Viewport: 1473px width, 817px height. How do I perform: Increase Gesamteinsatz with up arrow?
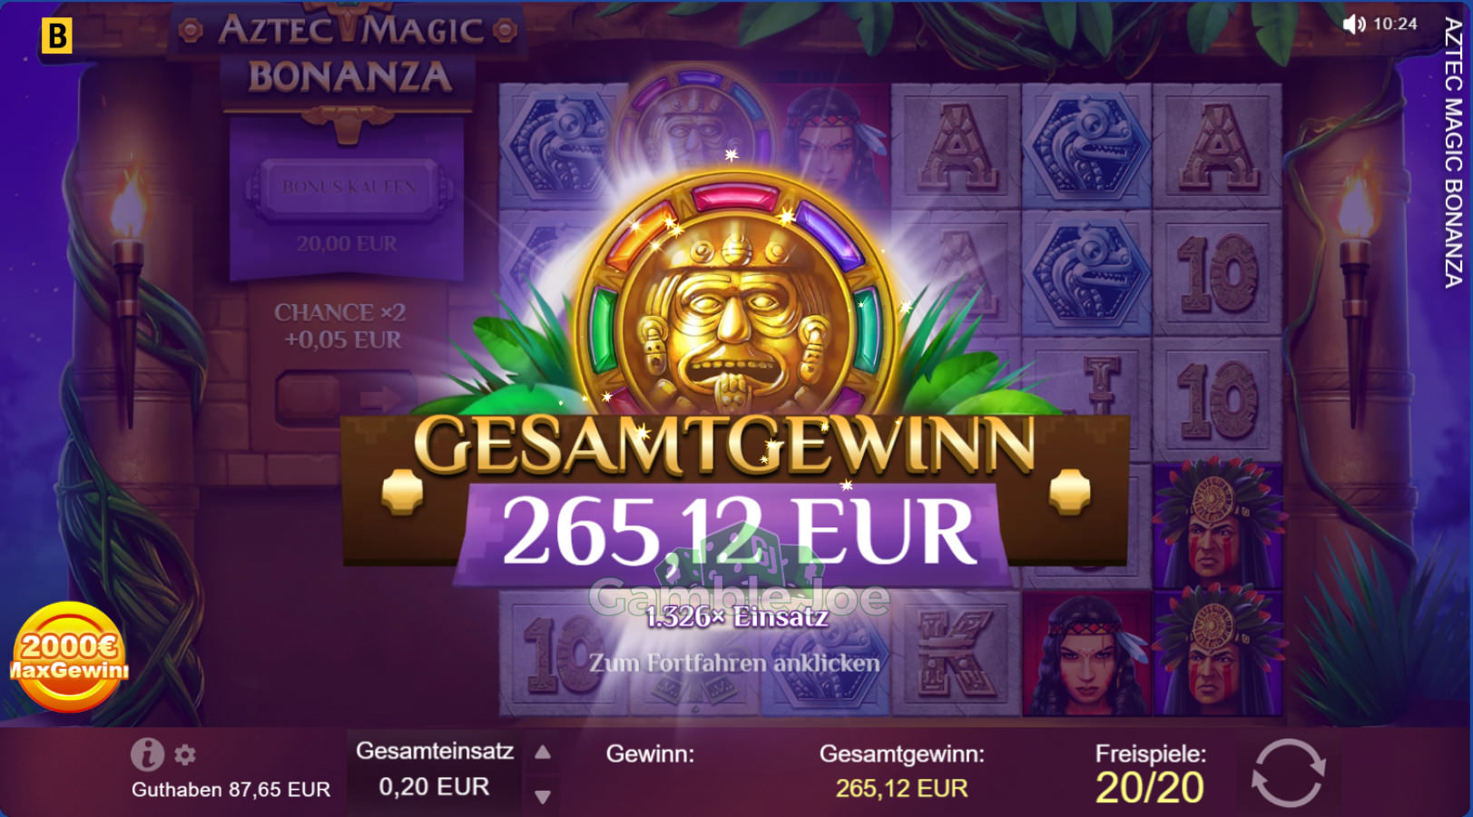543,753
